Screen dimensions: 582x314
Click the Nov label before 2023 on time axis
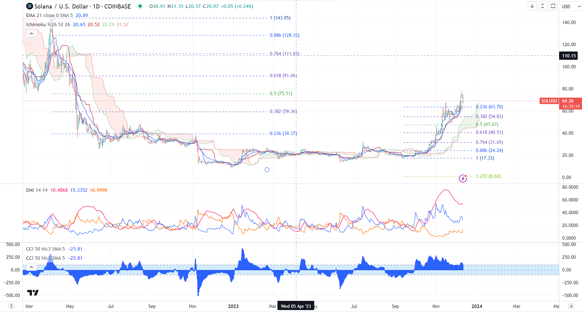click(193, 306)
